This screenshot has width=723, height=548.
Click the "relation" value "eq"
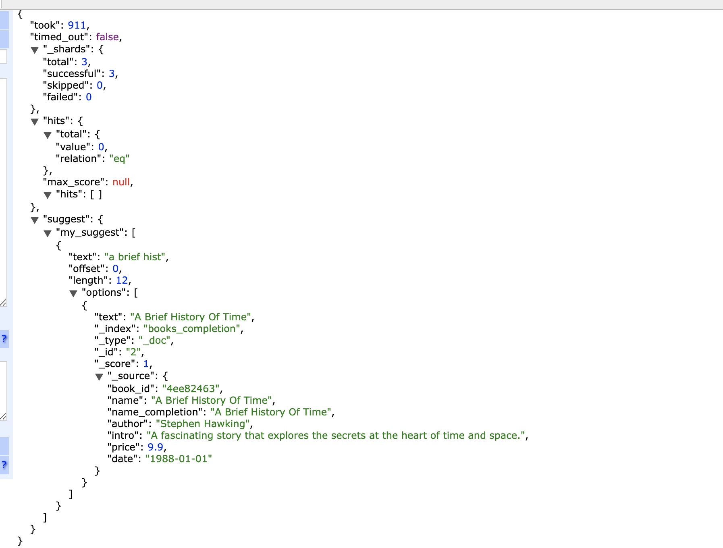(119, 159)
